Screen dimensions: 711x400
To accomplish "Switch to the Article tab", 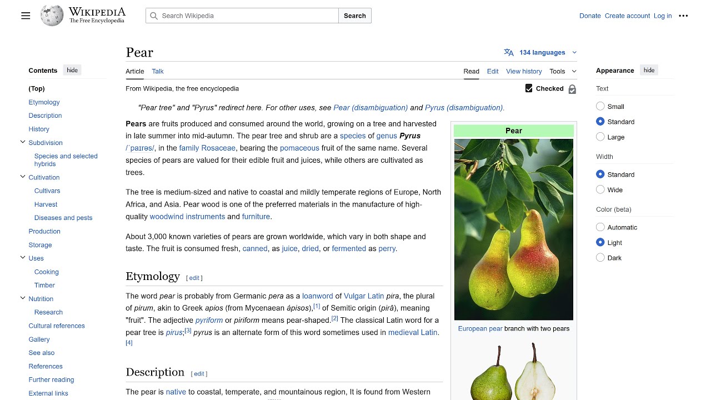I will (135, 71).
